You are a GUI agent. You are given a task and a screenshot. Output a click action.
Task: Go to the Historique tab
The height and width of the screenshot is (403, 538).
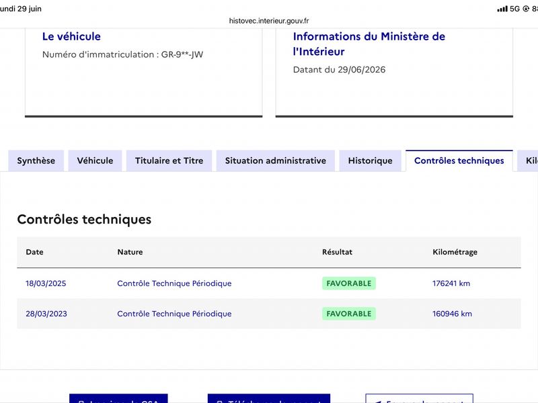click(371, 161)
